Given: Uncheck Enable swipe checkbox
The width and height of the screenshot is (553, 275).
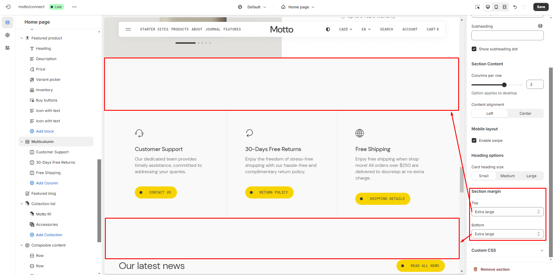Looking at the screenshot, I should coord(474,140).
